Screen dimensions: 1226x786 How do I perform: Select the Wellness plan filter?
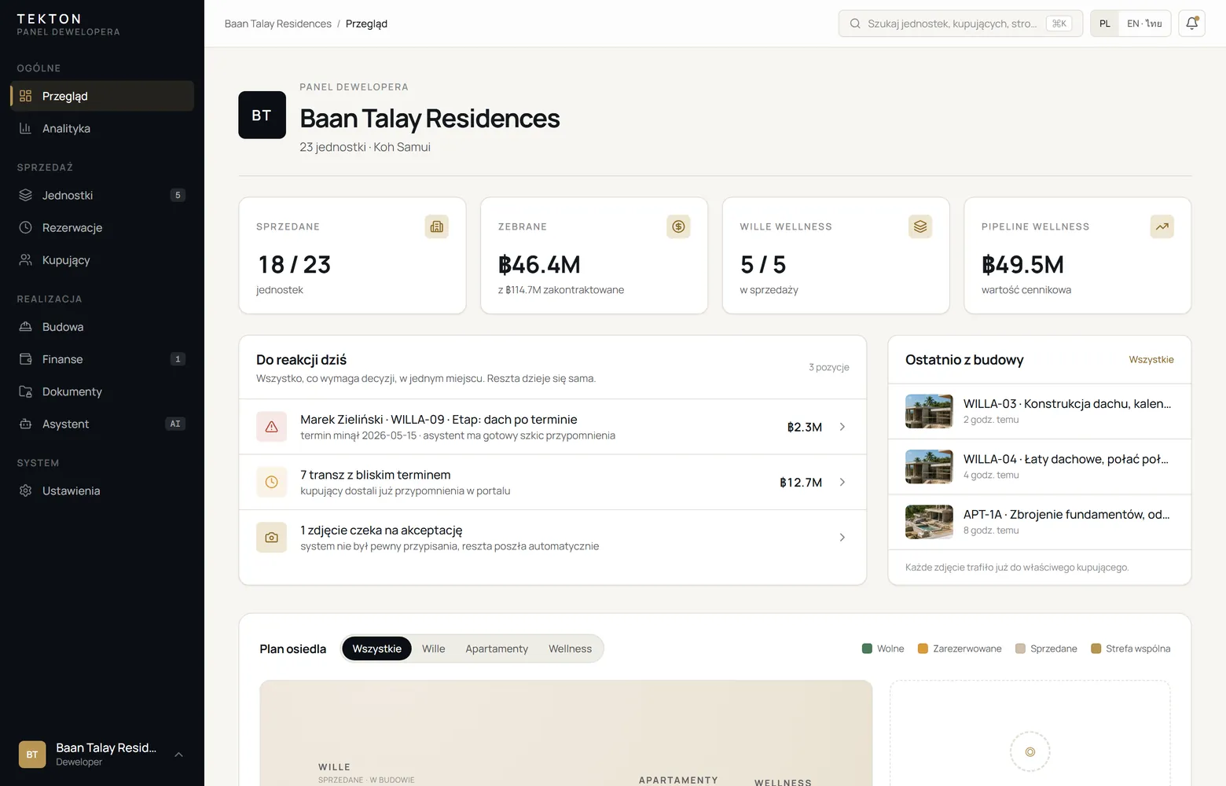[570, 648]
